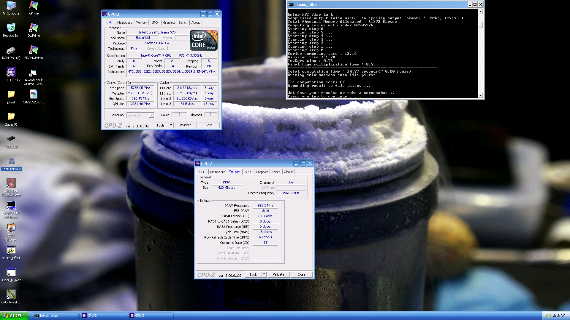Image resolution: width=570 pixels, height=320 pixels.
Task: Click the Bus Speed 198.45 MHz value
Action: click(141, 98)
